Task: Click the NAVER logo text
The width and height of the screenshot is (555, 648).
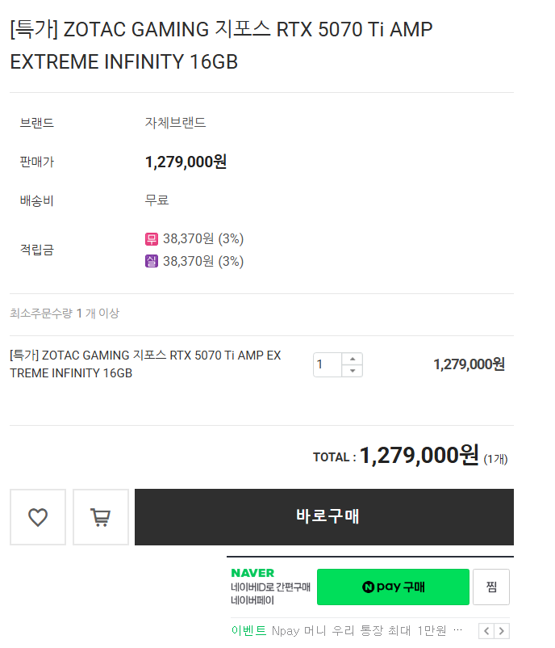Action: coord(252,573)
